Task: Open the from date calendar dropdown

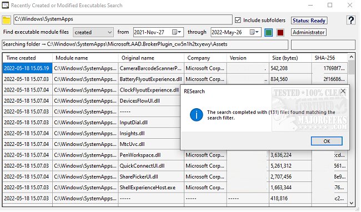Action: (x=177, y=32)
